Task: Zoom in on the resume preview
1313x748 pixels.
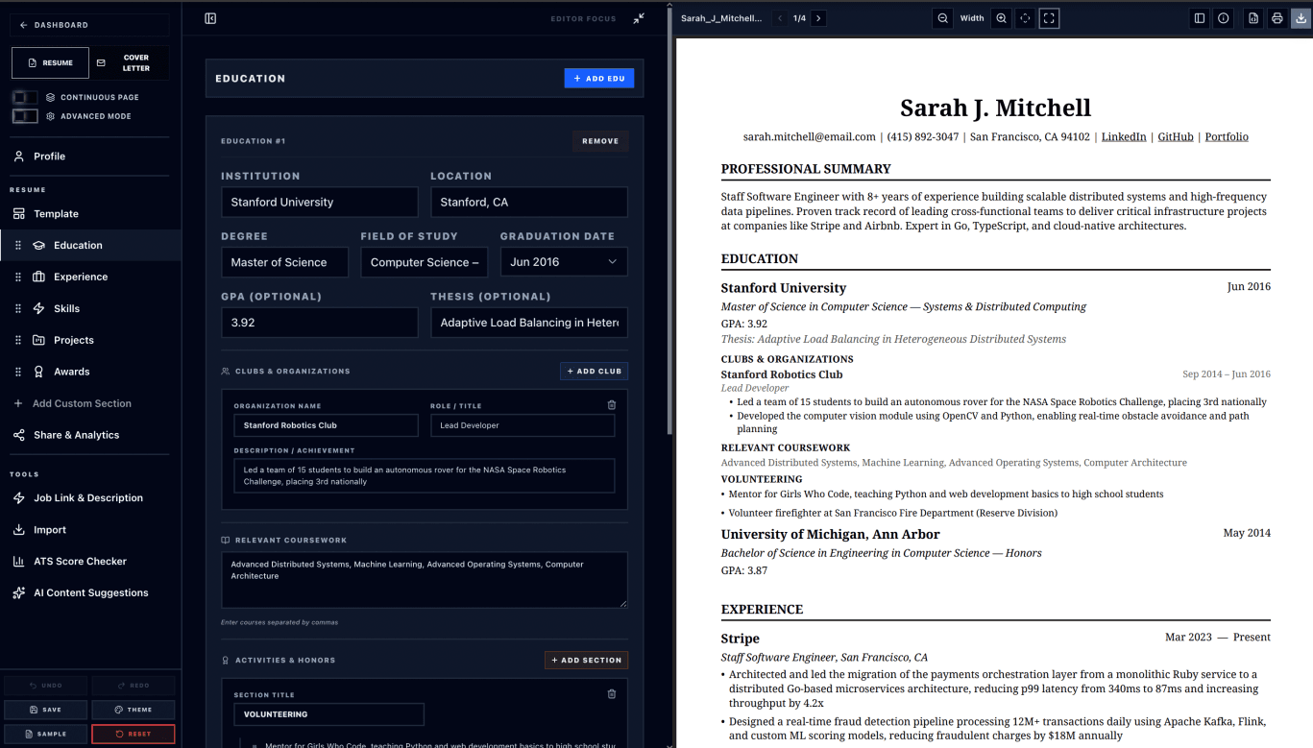Action: coord(1000,17)
